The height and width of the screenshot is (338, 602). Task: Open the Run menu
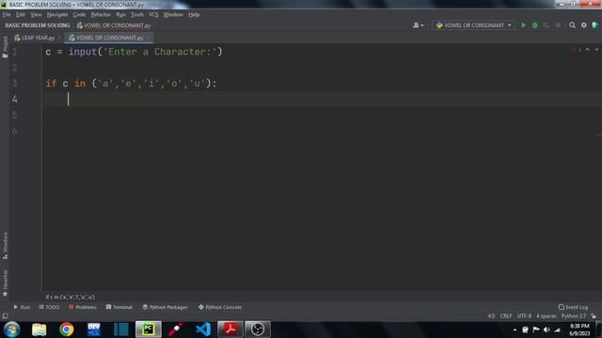point(120,15)
